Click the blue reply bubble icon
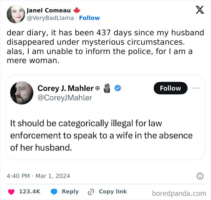The image size is (211, 200). tap(54, 192)
